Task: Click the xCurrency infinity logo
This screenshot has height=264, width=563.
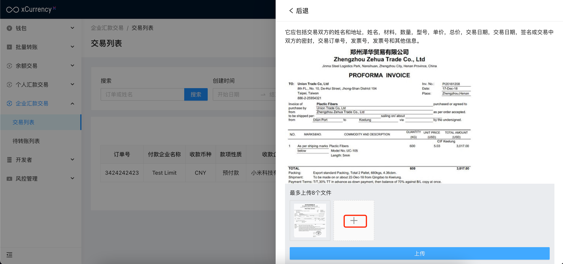Action: [x=13, y=10]
